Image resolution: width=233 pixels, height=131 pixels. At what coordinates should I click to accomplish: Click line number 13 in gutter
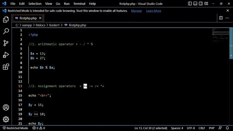point(20,86)
